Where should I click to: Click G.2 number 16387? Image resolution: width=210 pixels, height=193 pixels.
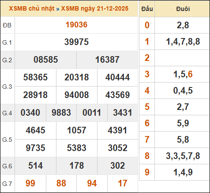tap(107, 60)
